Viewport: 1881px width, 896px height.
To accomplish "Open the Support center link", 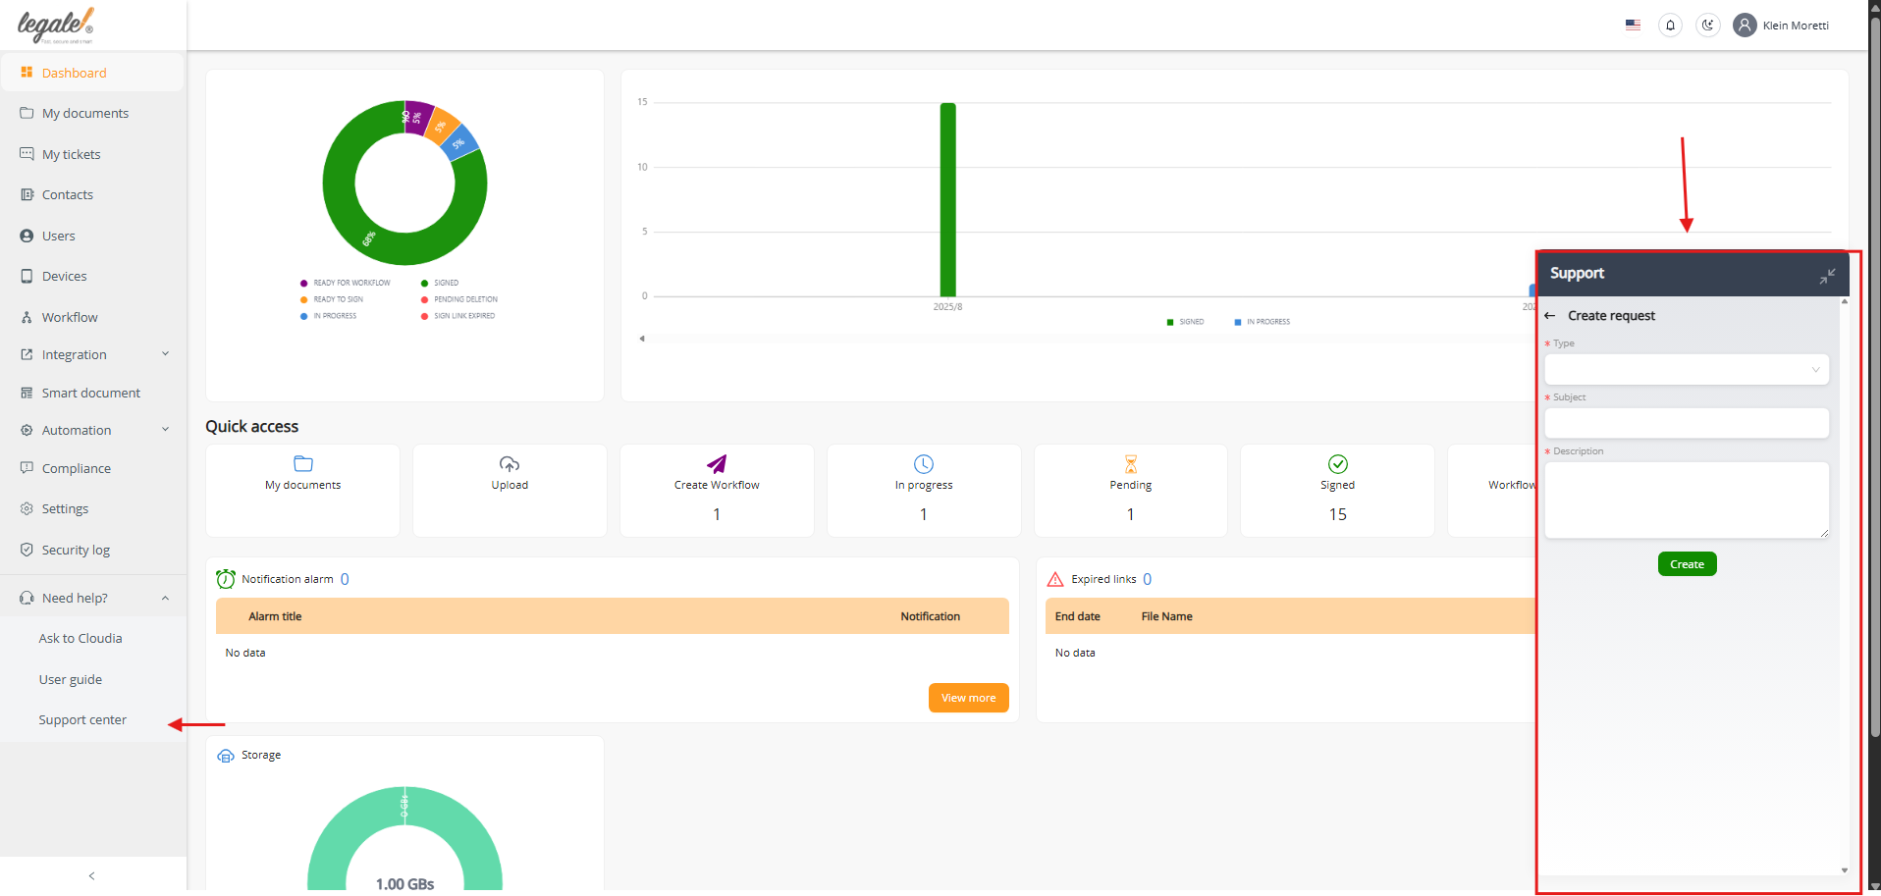I will [82, 720].
